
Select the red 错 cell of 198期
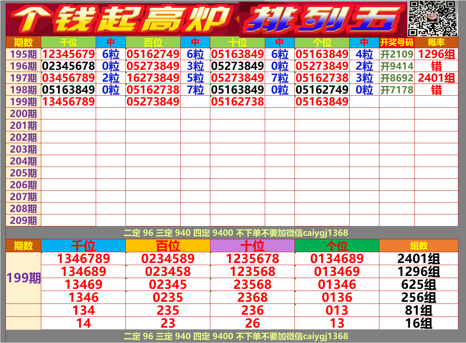coord(437,89)
